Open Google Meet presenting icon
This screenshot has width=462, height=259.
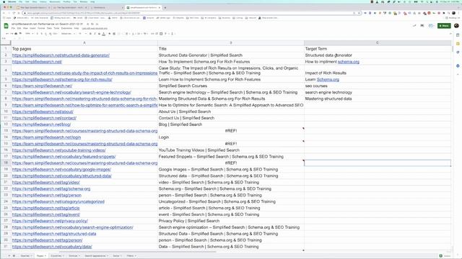point(431,26)
